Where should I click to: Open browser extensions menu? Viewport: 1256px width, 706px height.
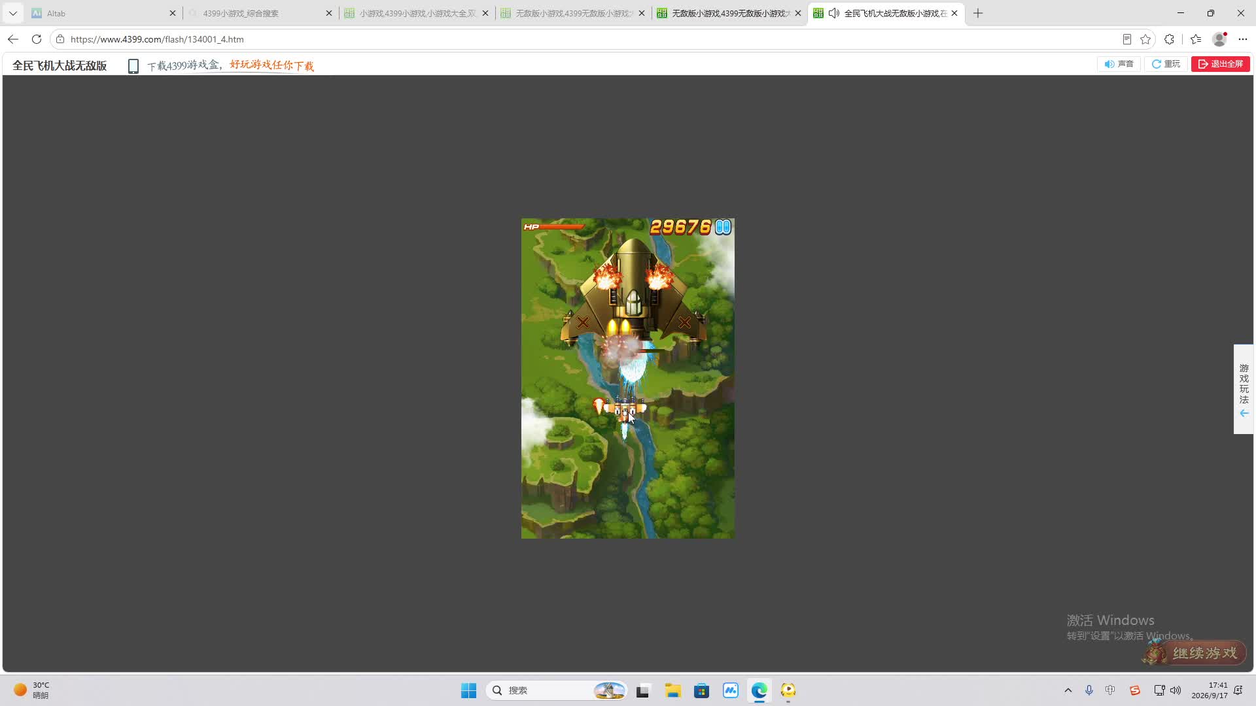[x=1170, y=39]
